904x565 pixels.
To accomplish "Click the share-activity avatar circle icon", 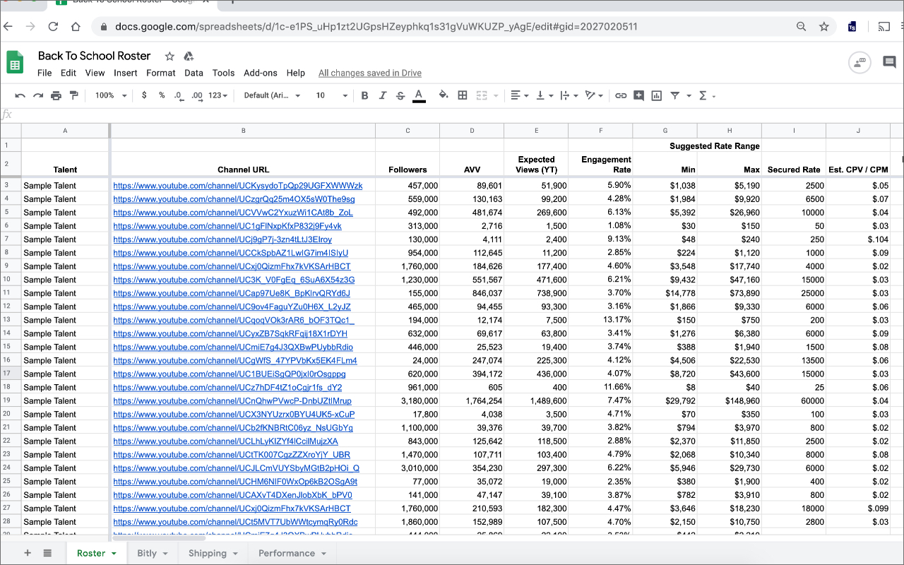I will pos(860,63).
